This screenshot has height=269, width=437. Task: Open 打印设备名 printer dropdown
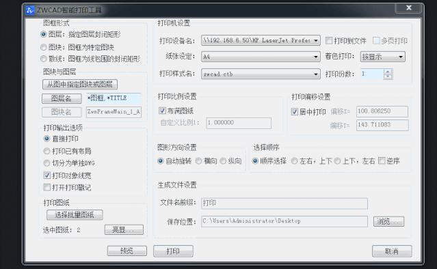[x=261, y=40]
